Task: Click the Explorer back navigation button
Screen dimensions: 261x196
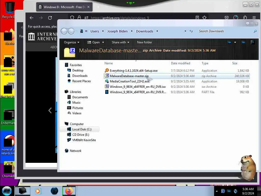Action: click(x=64, y=31)
